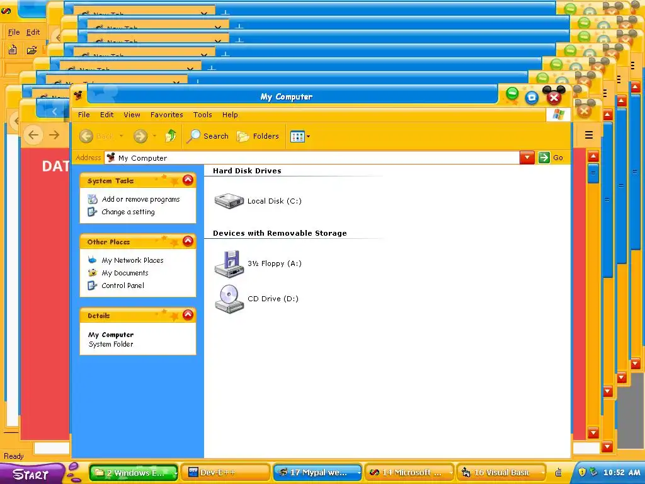Screen dimensions: 645x484
Task: Open the File menu in My Computer
Action: [x=84, y=115]
